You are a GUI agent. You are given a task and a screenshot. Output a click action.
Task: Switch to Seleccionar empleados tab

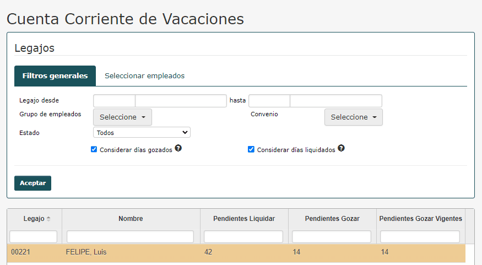(144, 75)
